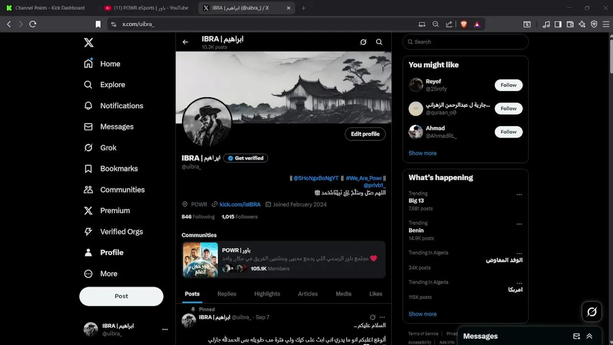
Task: Click Terms of Service footer link
Action: pyautogui.click(x=423, y=334)
